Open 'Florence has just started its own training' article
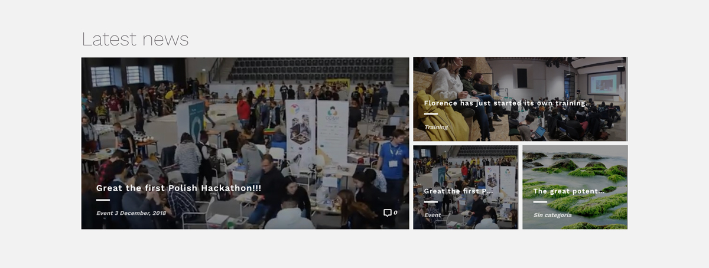Screen dimensions: 709x268 point(505,103)
